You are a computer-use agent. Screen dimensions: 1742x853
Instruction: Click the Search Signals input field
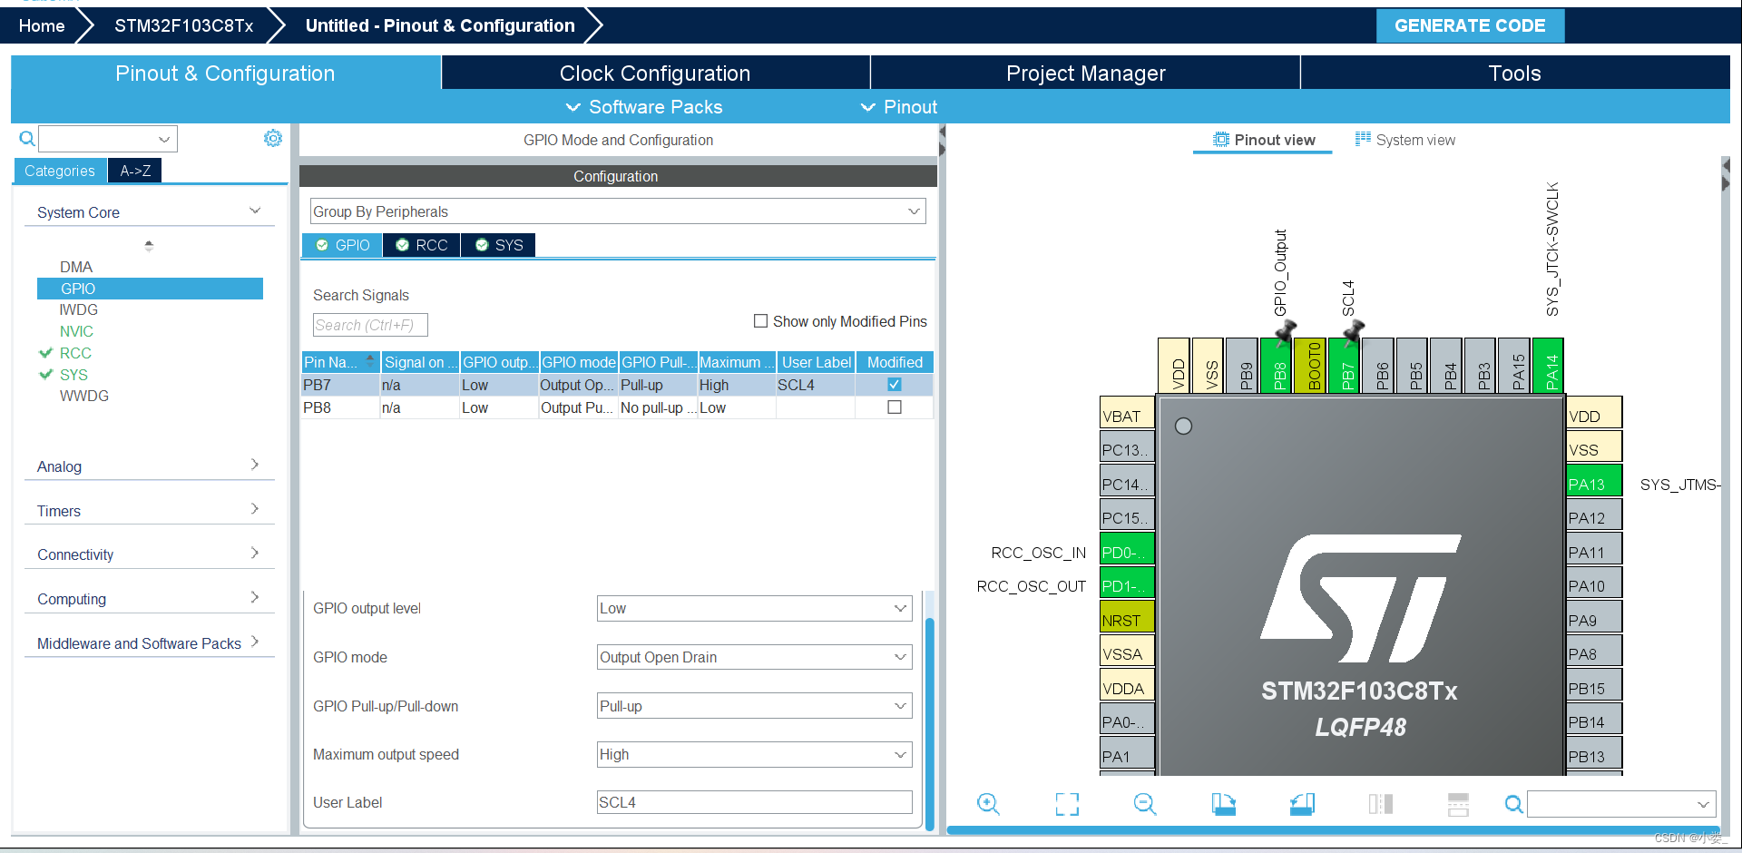tap(370, 325)
